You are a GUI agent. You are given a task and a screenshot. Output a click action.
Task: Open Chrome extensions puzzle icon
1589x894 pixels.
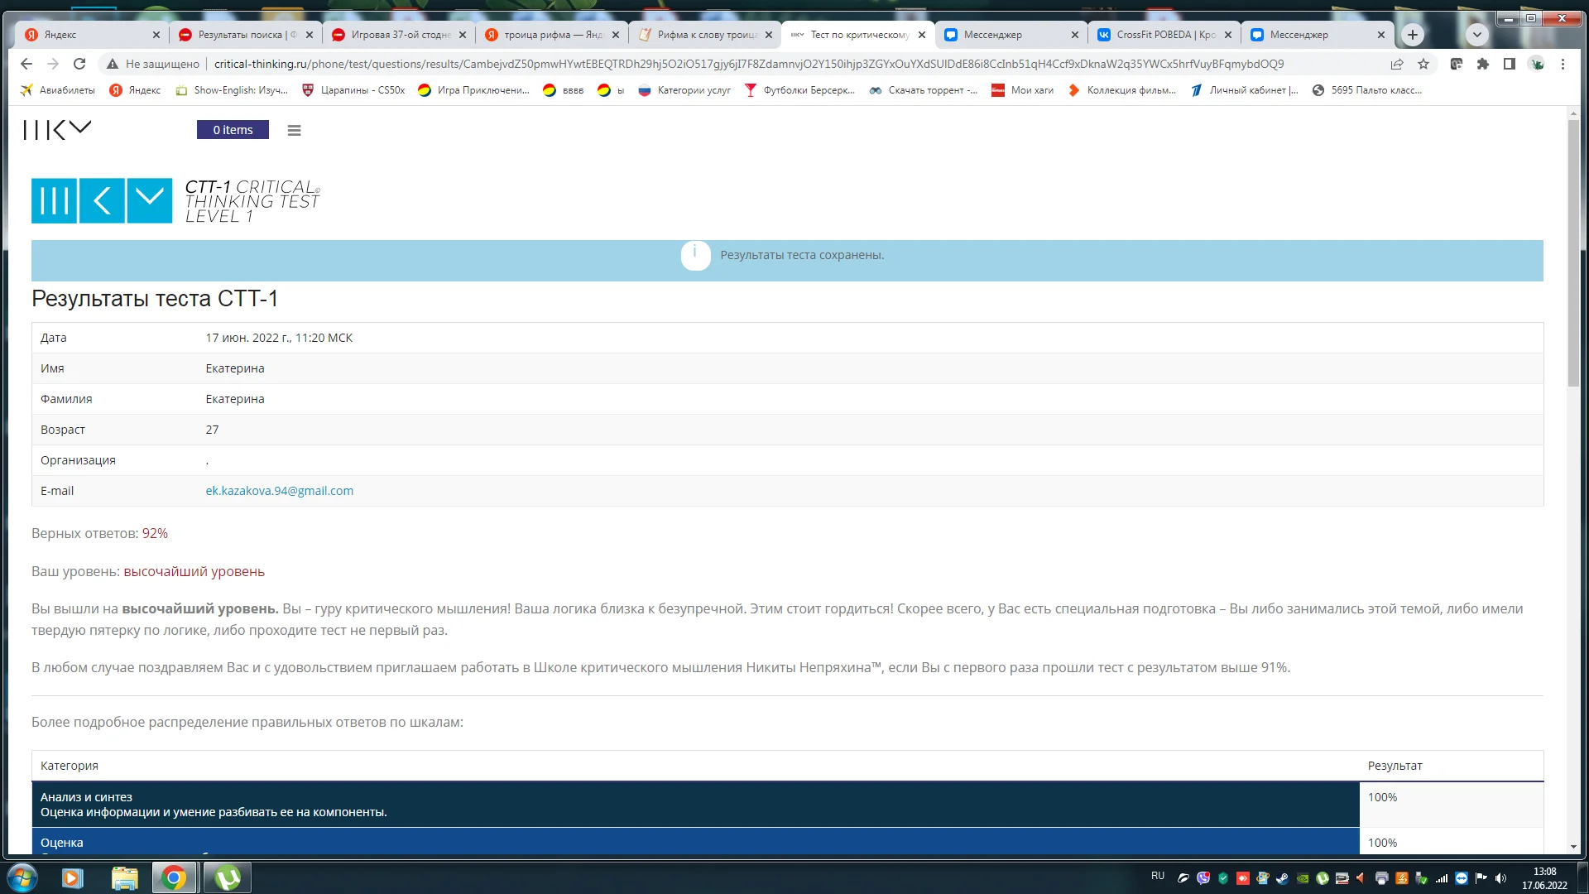point(1483,64)
